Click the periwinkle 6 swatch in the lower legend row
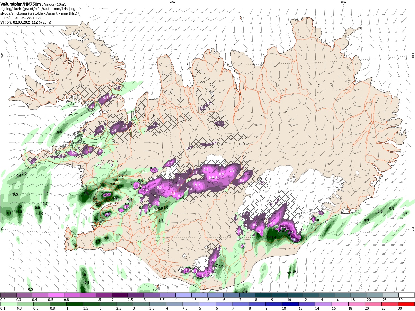The height and width of the screenshot is (311, 415). point(224,304)
